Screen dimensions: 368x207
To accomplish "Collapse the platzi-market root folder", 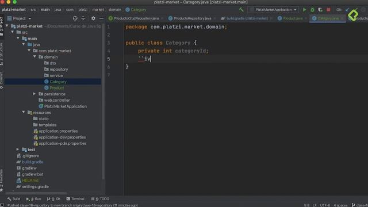I will (x=7, y=26).
